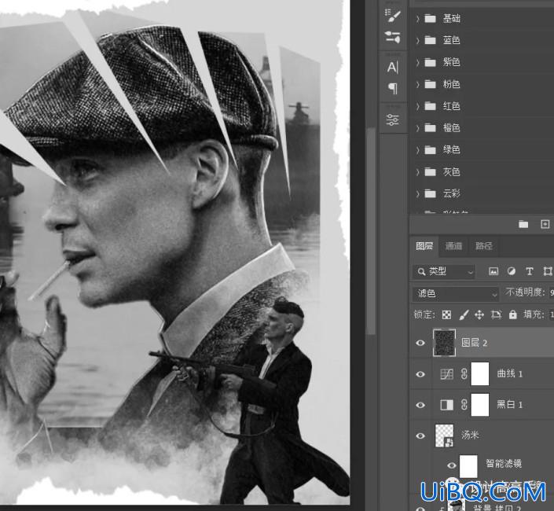Open the Brush Settings panel icon
The image size is (554, 511).
(x=393, y=15)
